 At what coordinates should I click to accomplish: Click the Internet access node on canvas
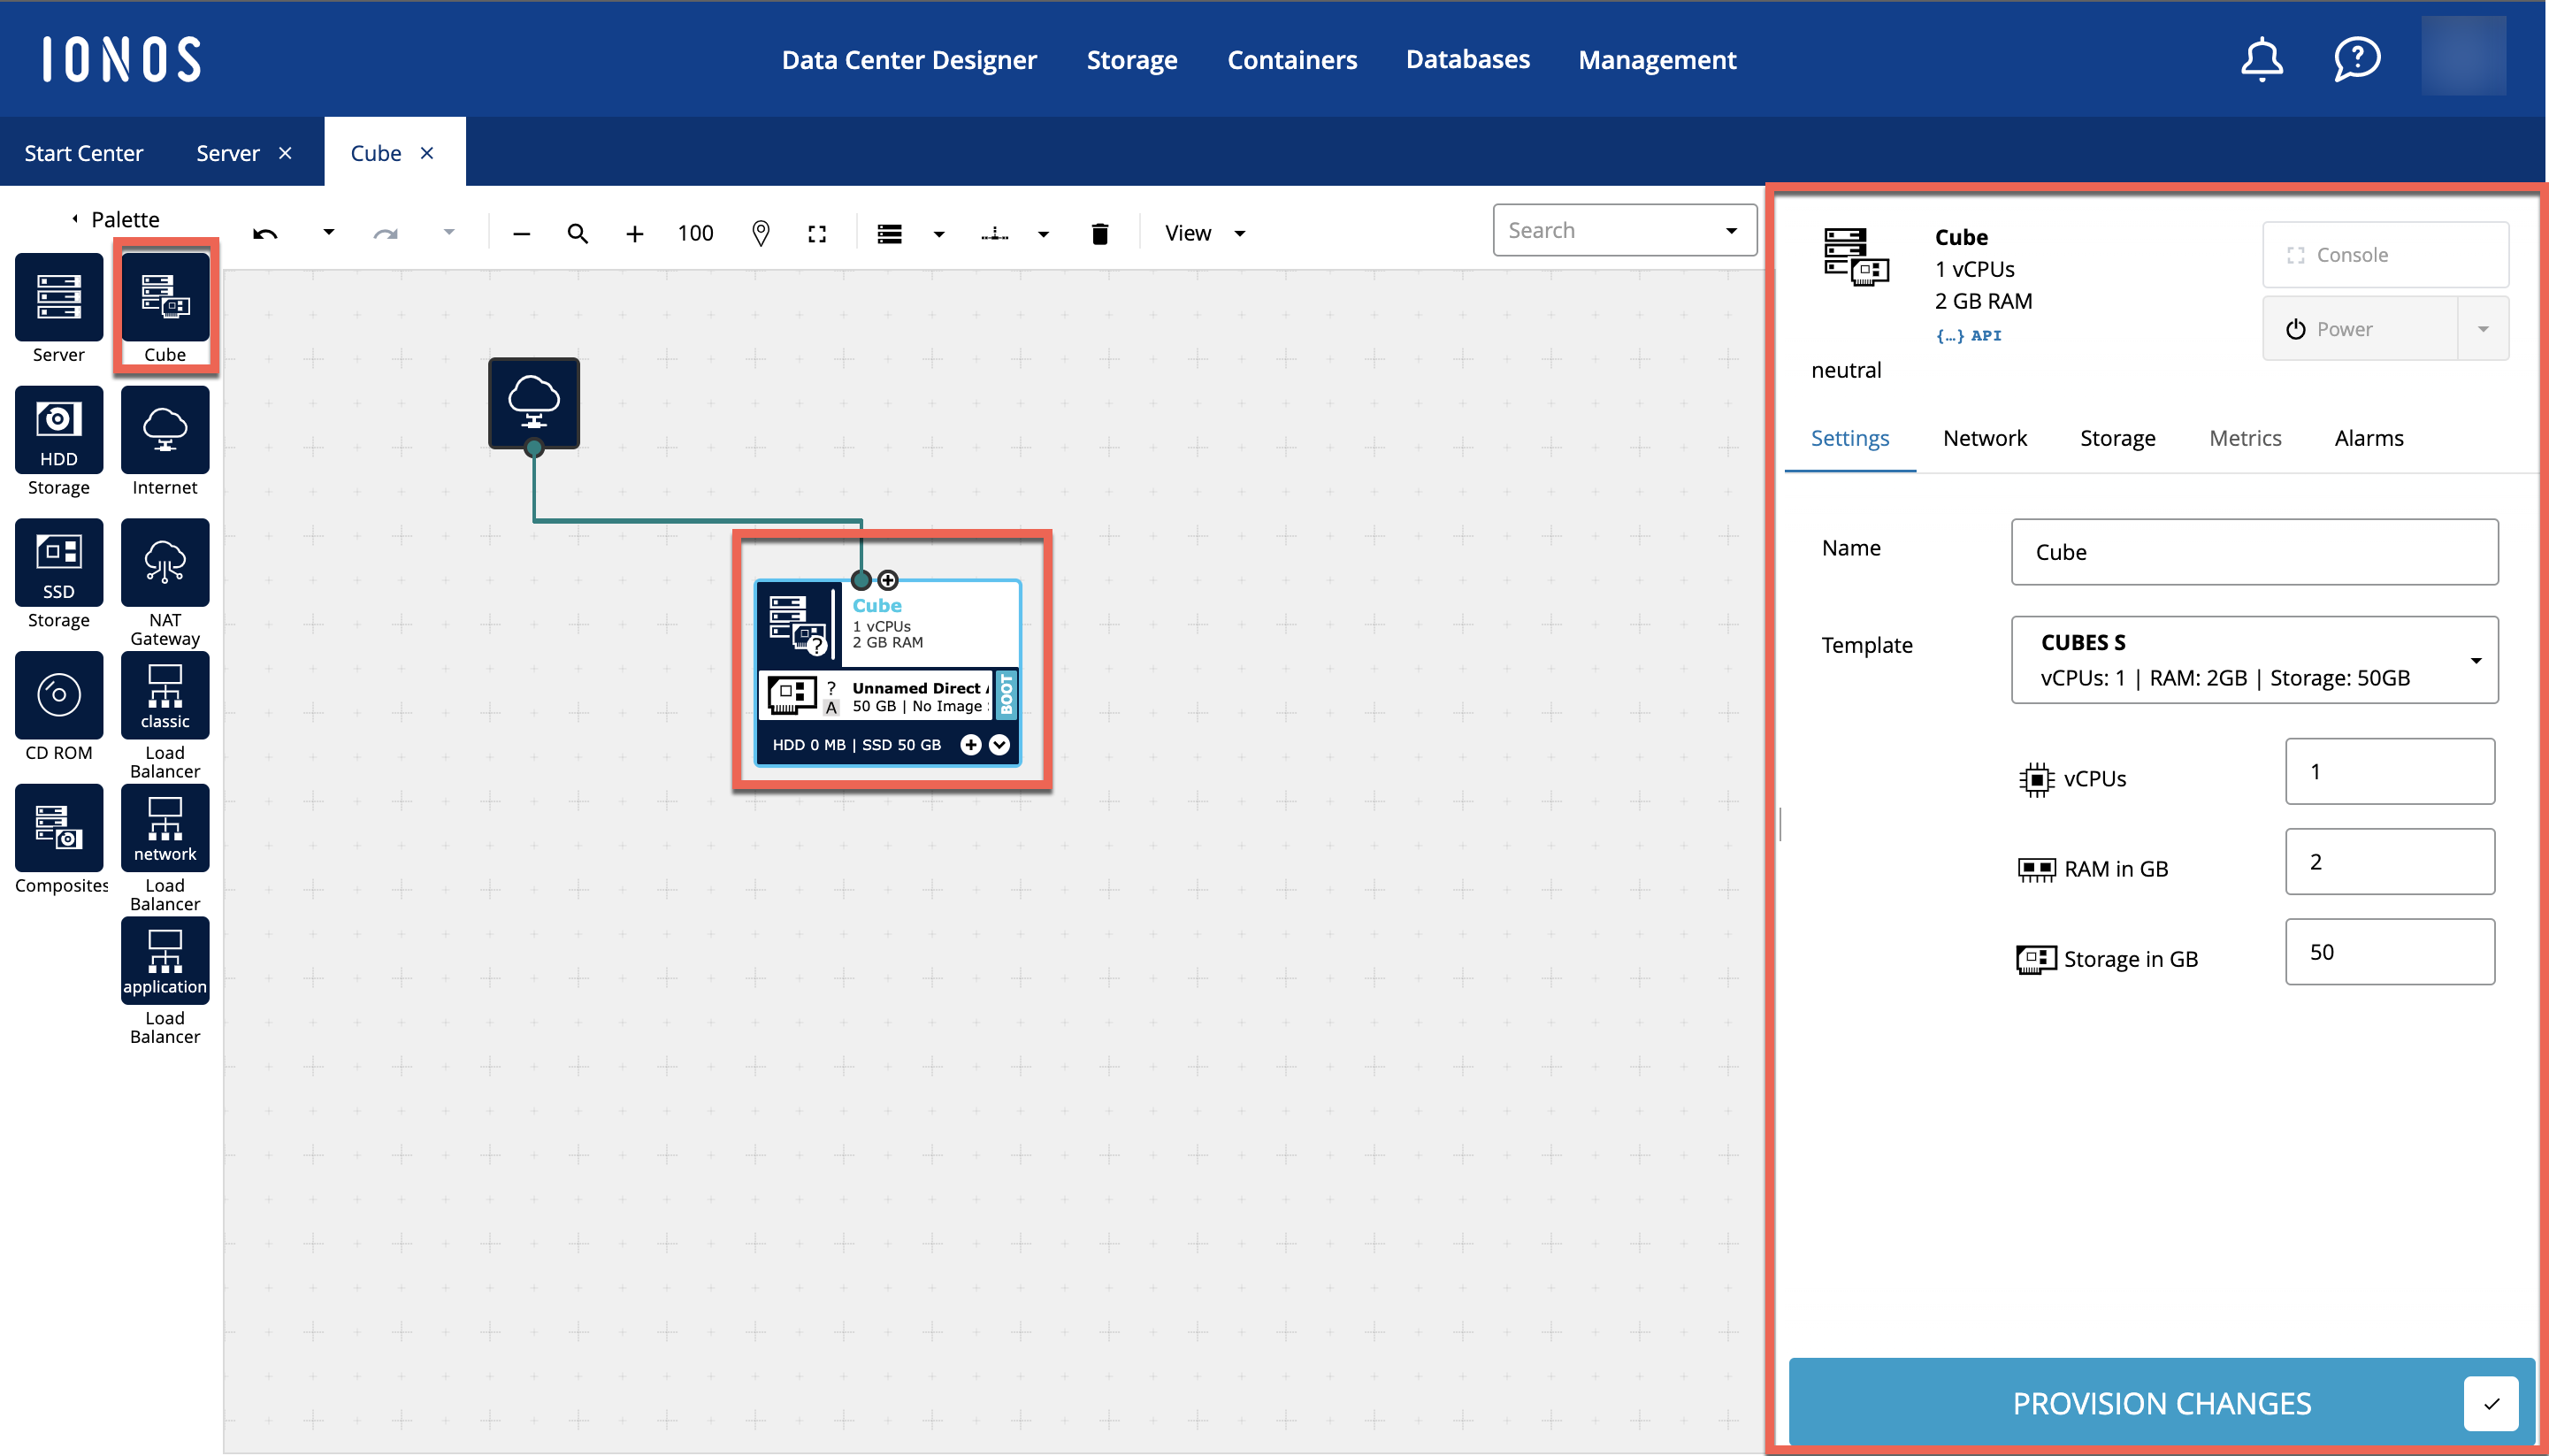pos(534,402)
